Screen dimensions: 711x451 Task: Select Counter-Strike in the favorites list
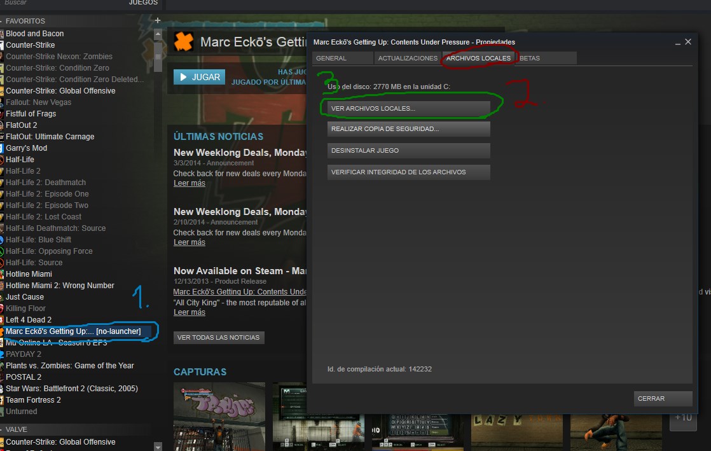31,45
